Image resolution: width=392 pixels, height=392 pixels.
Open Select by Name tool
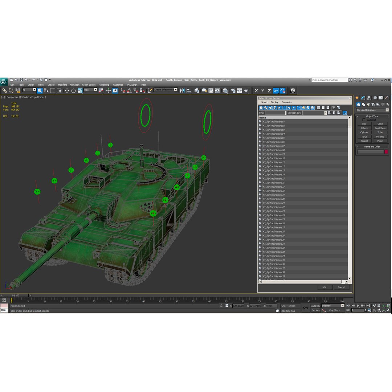click(46, 90)
